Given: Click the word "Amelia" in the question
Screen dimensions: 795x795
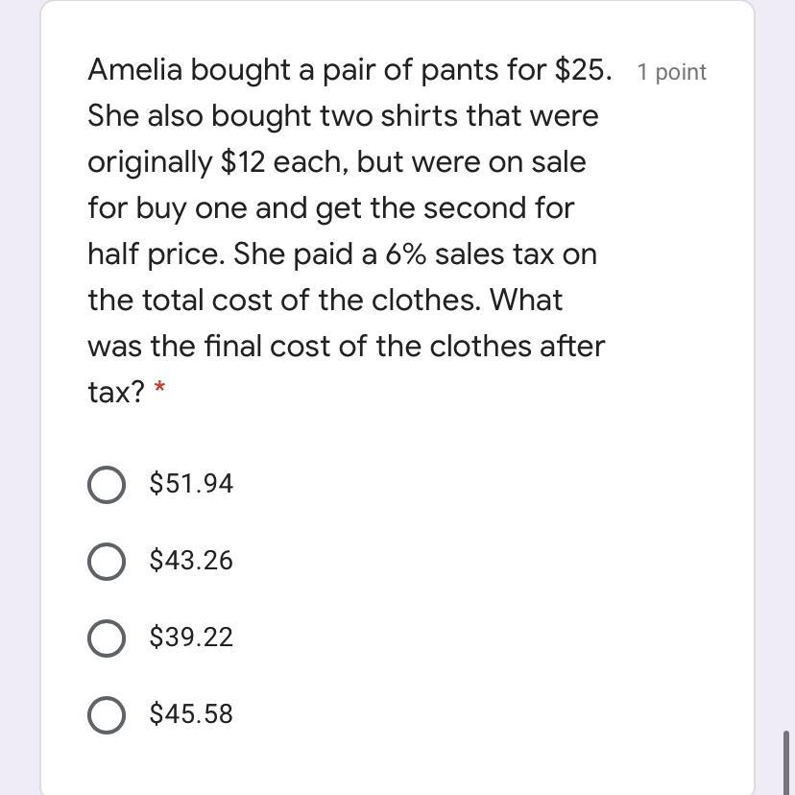Looking at the screenshot, I should (x=135, y=70).
